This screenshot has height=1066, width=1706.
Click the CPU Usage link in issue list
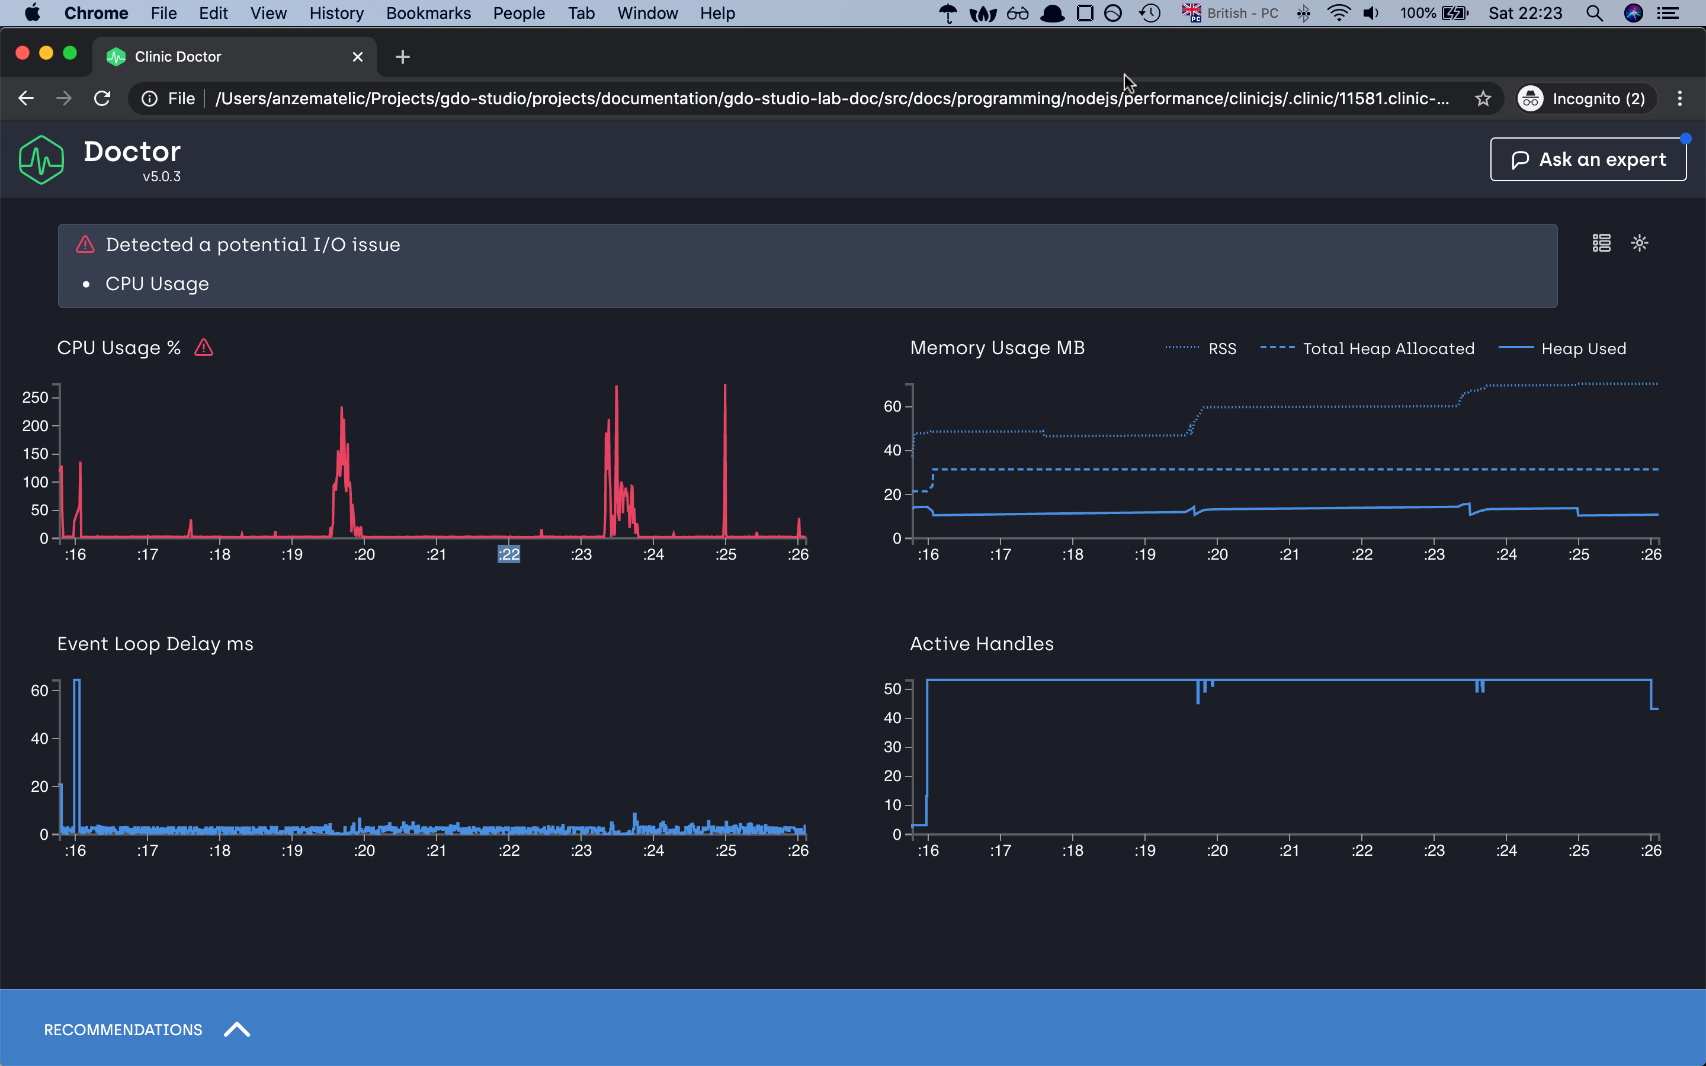click(156, 284)
